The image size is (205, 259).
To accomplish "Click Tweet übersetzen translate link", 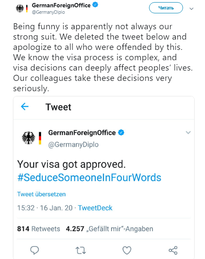I will tap(41, 194).
